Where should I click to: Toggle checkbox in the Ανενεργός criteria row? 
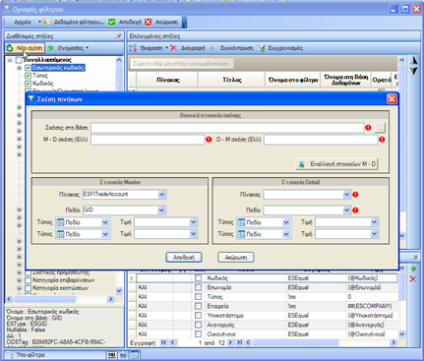(198, 325)
